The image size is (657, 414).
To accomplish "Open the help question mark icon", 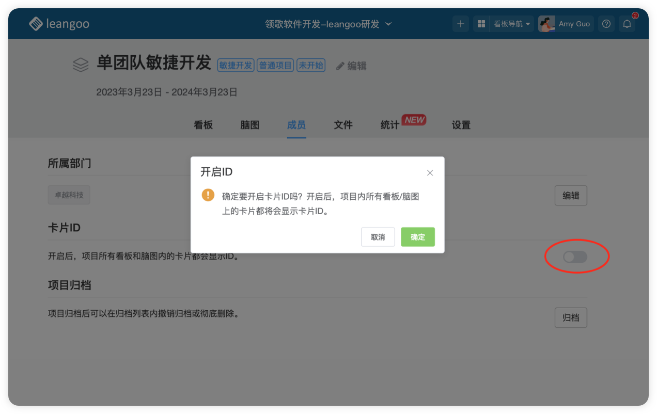I will 607,24.
